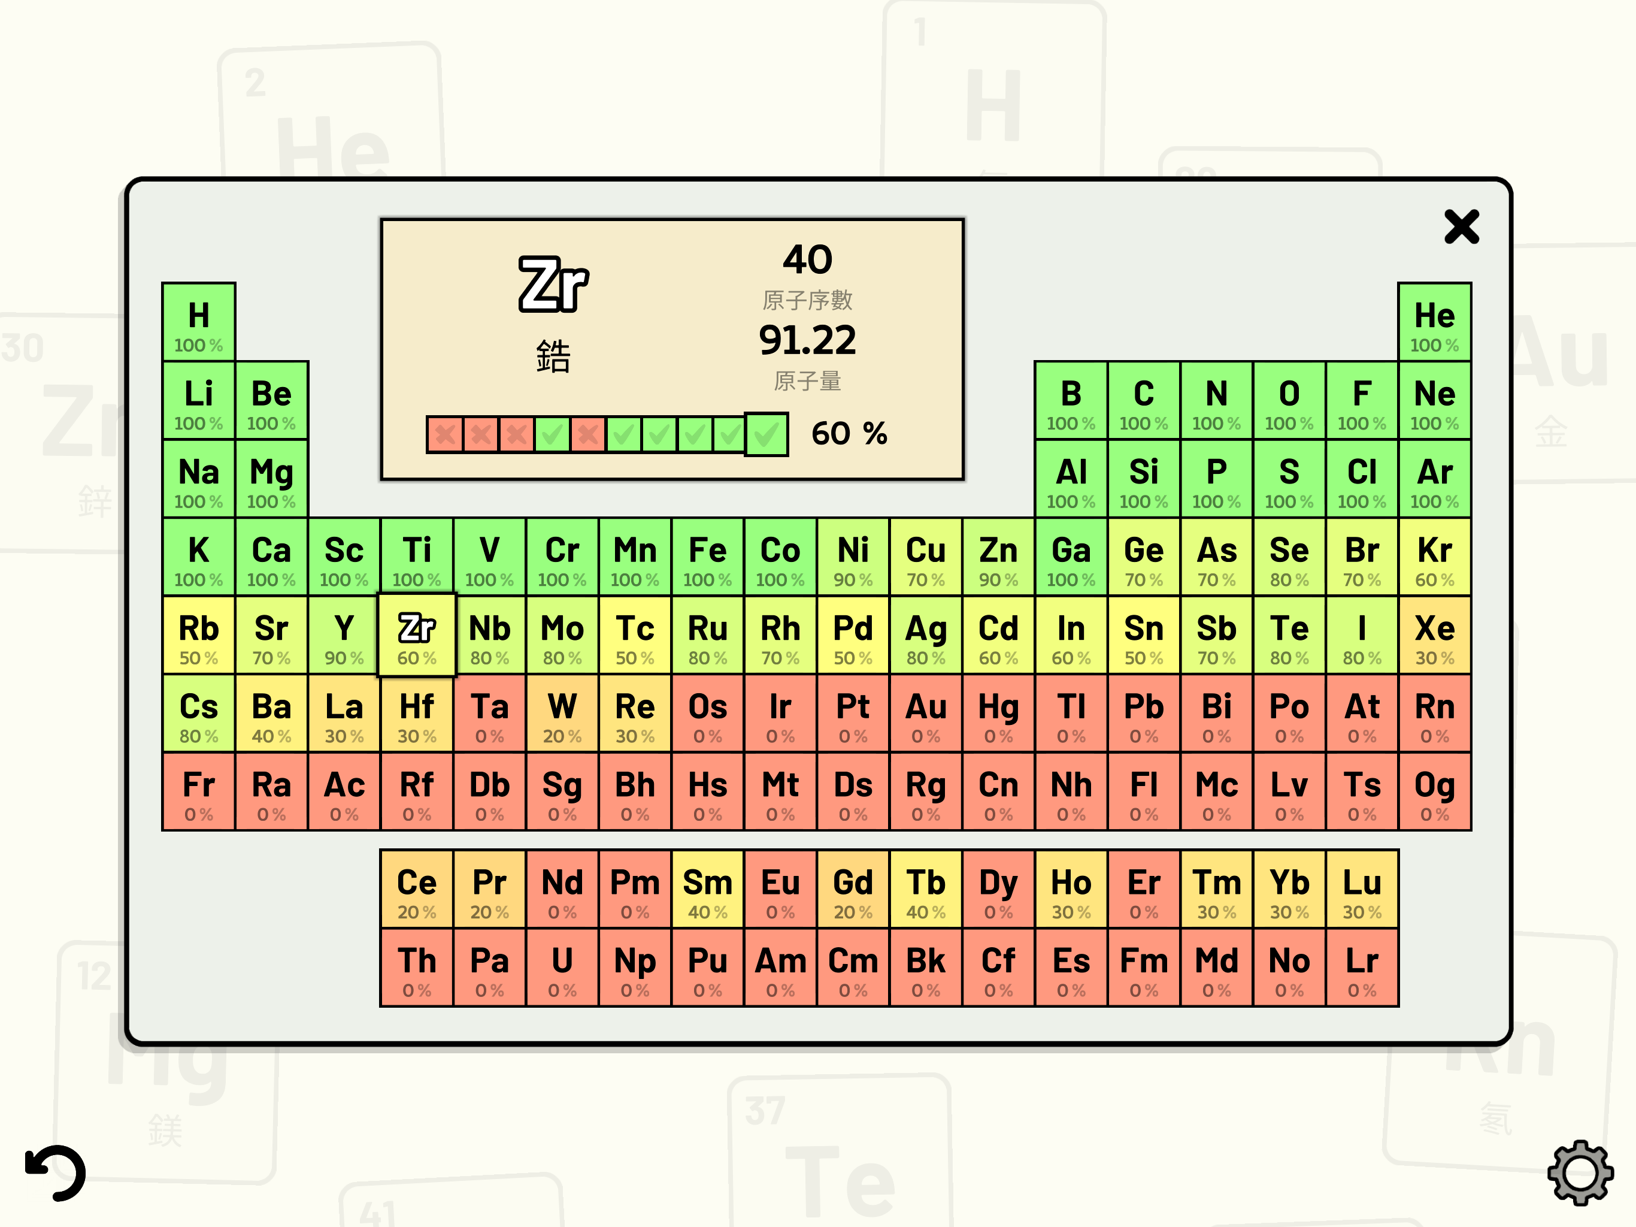Select the Tungsten (W) 20% tile
Image resolution: width=1636 pixels, height=1227 pixels.
point(562,714)
